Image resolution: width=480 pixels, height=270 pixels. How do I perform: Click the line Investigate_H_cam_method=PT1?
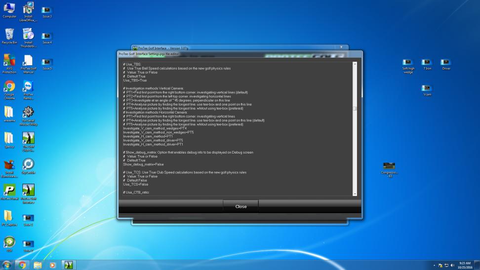click(148, 136)
